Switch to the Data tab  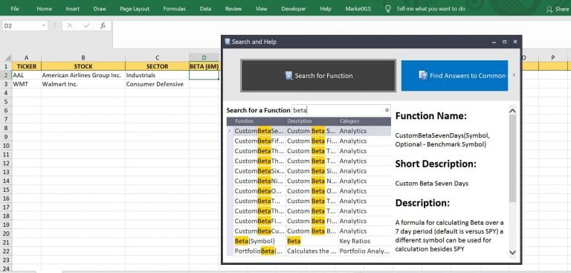205,9
